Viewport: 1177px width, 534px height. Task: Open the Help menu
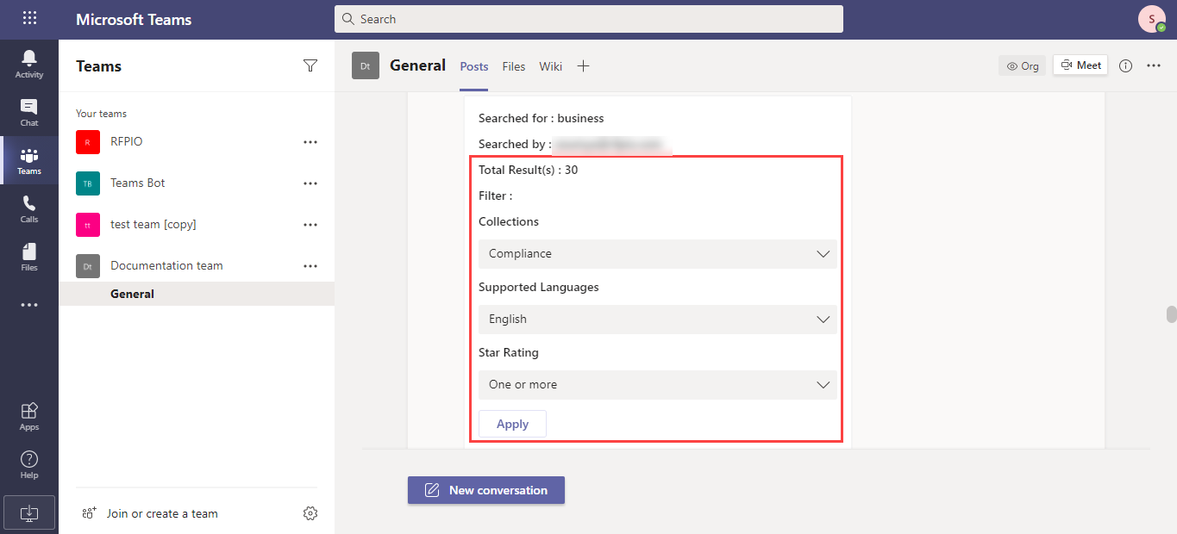click(29, 463)
